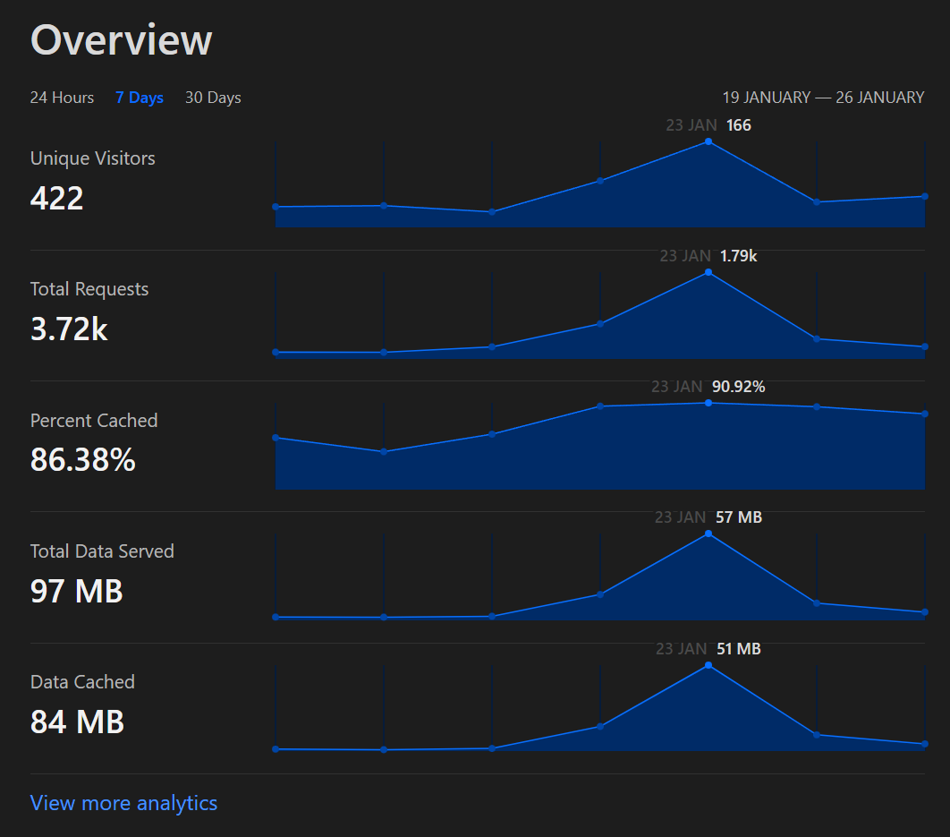Viewport: 950px width, 837px height.
Task: Click the Unique Visitors metric label
Action: [x=92, y=158]
